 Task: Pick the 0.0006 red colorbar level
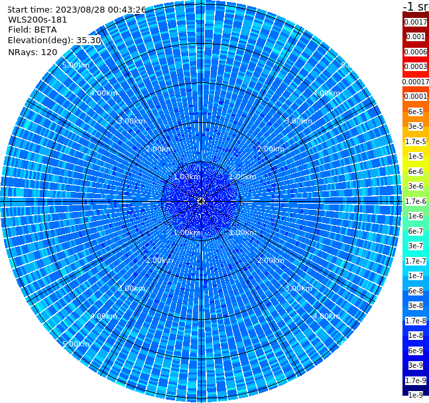point(416,52)
